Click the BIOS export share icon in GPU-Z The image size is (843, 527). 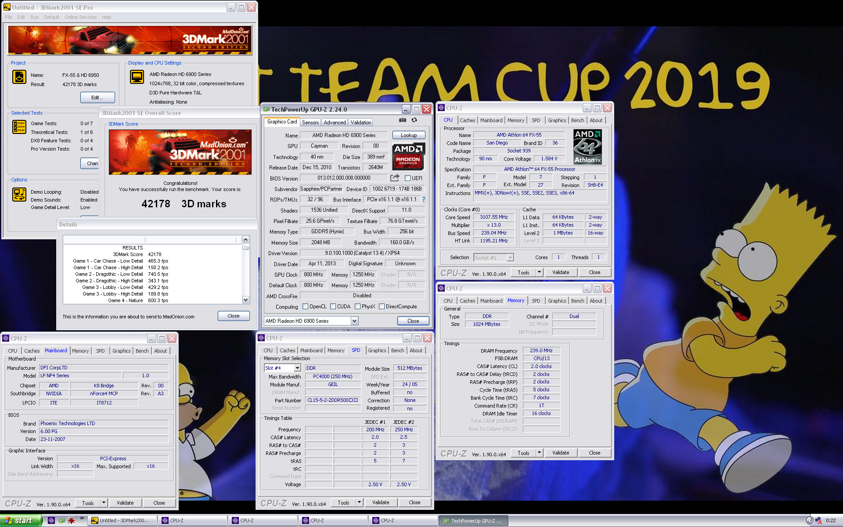pyautogui.click(x=395, y=178)
